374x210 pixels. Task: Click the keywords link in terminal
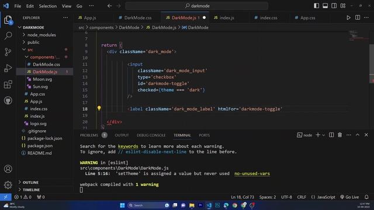tap(128, 146)
